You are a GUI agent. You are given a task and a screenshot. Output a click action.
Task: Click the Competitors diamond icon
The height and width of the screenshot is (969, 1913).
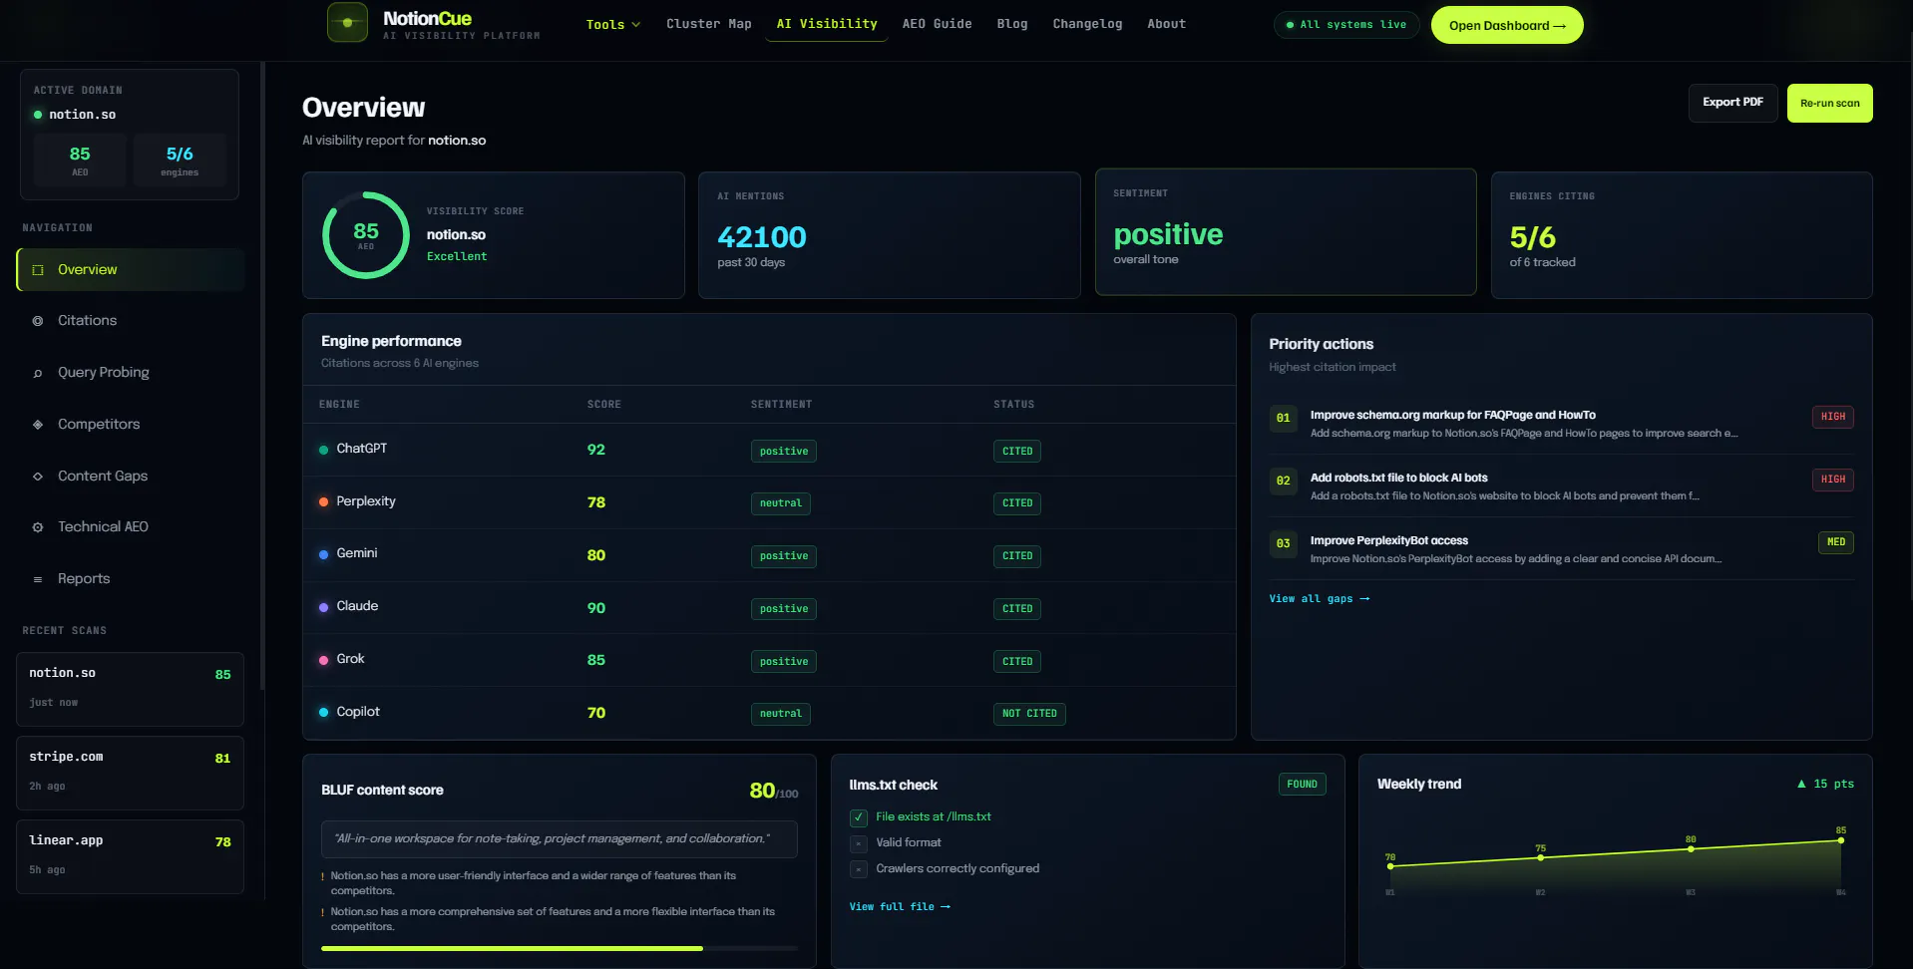pyautogui.click(x=38, y=425)
